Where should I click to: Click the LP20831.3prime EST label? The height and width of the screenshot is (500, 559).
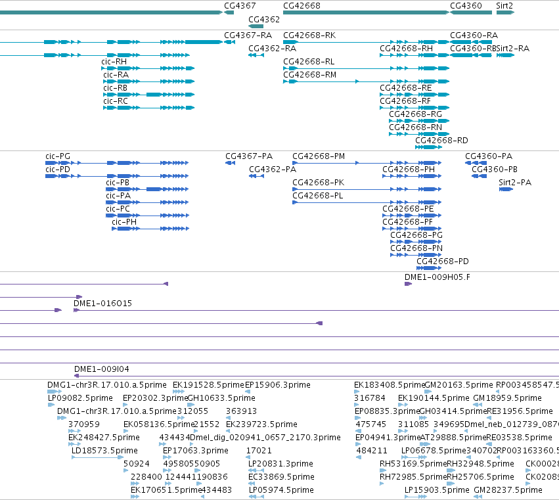280,464
